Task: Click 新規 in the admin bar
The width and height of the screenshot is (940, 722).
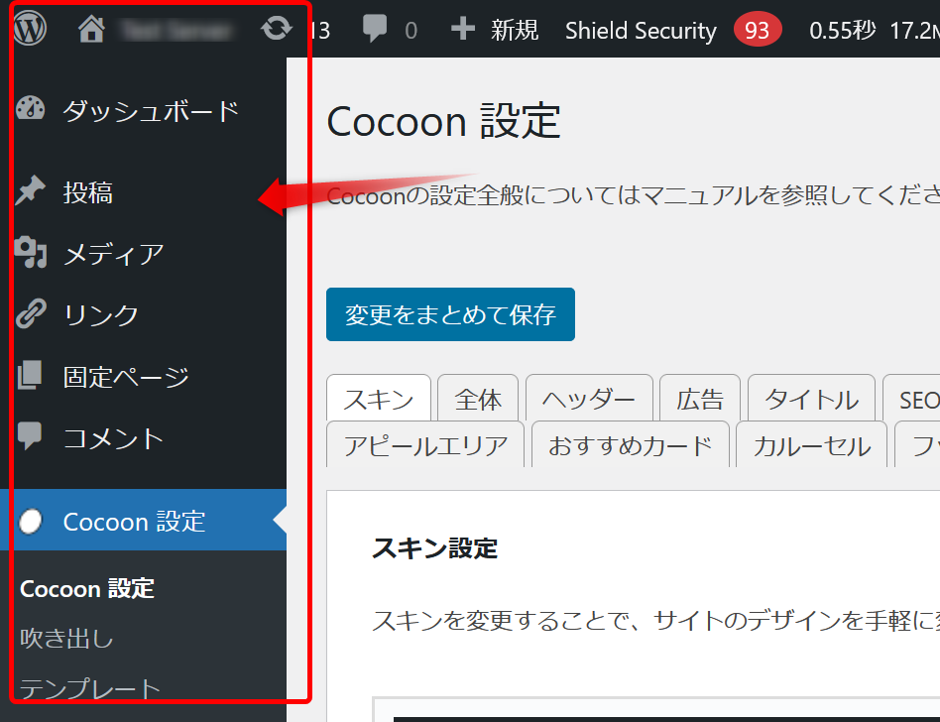Action: click(515, 30)
